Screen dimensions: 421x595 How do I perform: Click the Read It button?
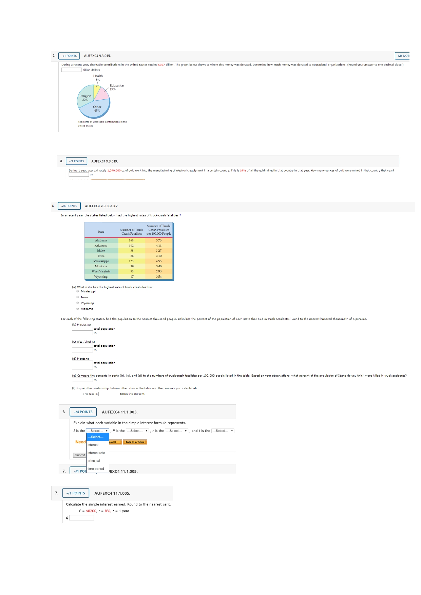click(x=115, y=442)
